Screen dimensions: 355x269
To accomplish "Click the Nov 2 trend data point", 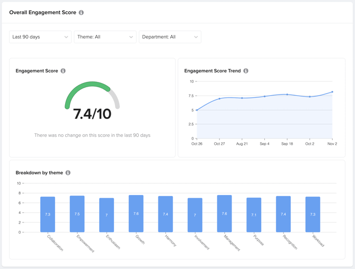I will coord(332,92).
